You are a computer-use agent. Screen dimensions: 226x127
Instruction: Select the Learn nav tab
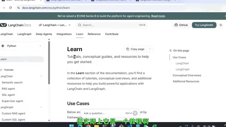(x=79, y=34)
